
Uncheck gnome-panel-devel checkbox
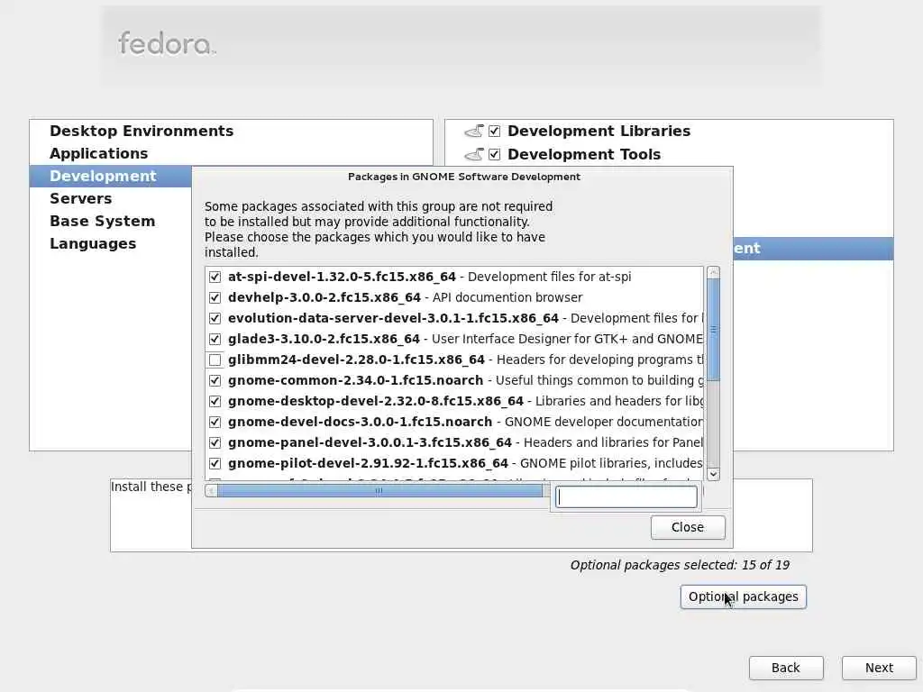[x=215, y=442]
